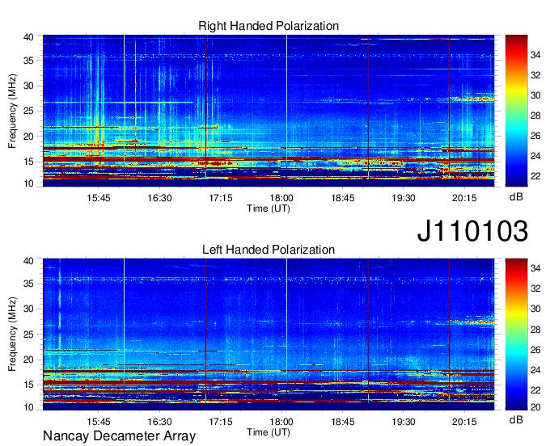Click the 24 value on Right Handed color bar
This screenshot has height=446, width=550.
pyautogui.click(x=535, y=156)
